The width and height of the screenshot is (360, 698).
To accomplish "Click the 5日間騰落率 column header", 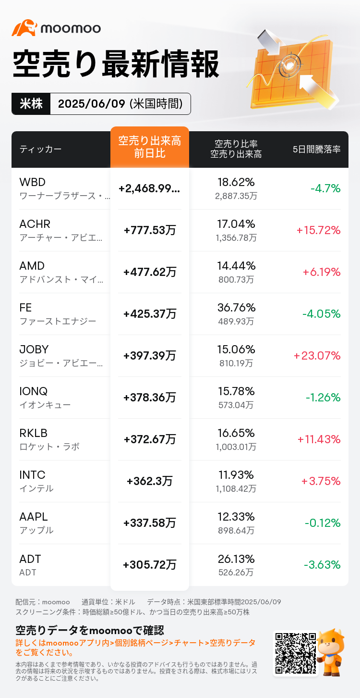I will tap(316, 149).
